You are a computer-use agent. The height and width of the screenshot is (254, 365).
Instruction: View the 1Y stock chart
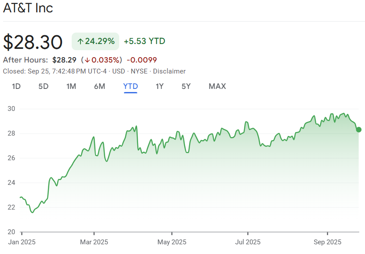coord(160,86)
